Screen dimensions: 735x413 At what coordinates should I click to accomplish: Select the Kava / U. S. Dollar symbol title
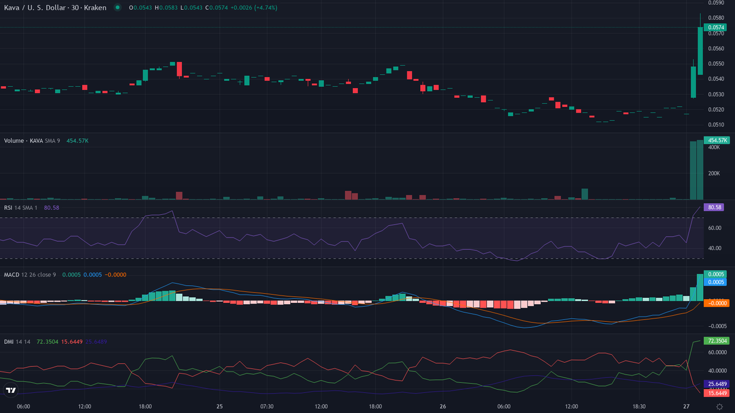pyautogui.click(x=36, y=7)
